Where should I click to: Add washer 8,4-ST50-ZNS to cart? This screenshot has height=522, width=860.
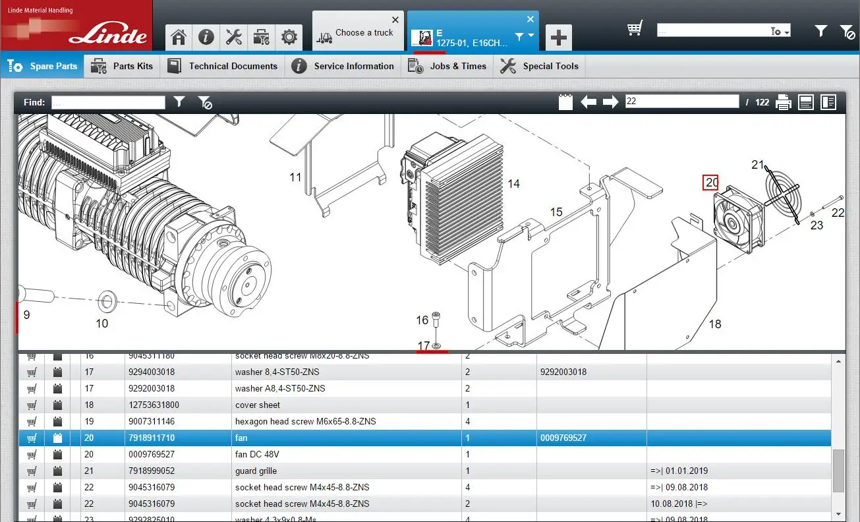tap(32, 372)
